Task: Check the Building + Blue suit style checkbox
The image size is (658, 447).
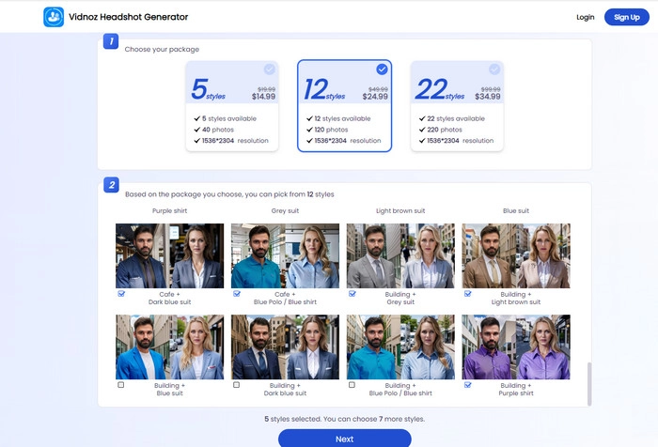Action: coord(120,385)
